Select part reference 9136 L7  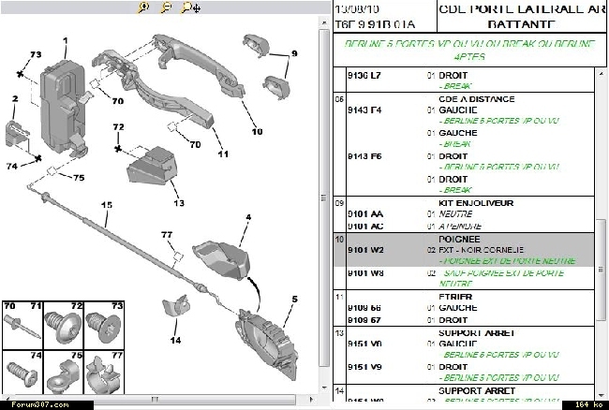[x=364, y=75]
